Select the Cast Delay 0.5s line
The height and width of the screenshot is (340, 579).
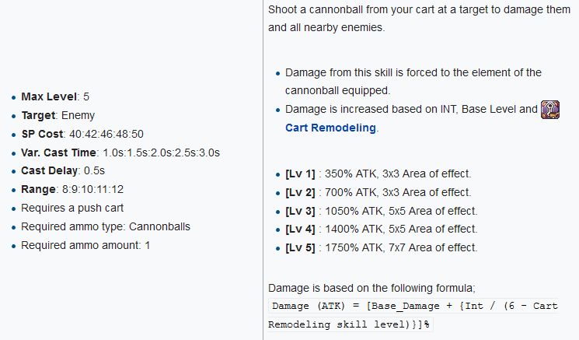[65, 171]
